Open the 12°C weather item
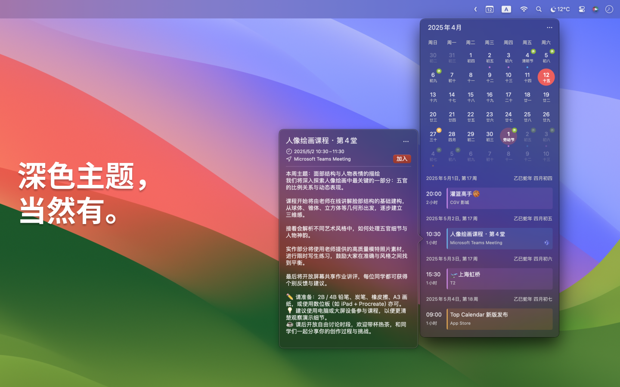The width and height of the screenshot is (620, 387). [560, 9]
